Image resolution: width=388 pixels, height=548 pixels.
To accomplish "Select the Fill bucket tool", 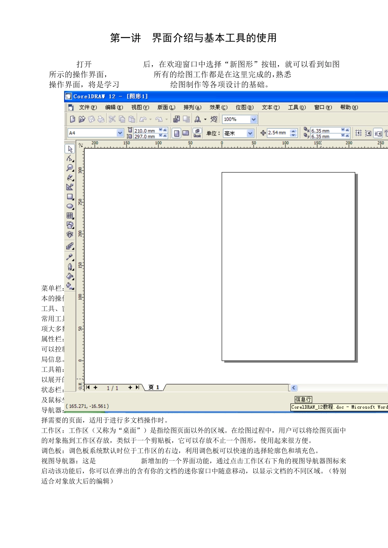I will point(70,276).
